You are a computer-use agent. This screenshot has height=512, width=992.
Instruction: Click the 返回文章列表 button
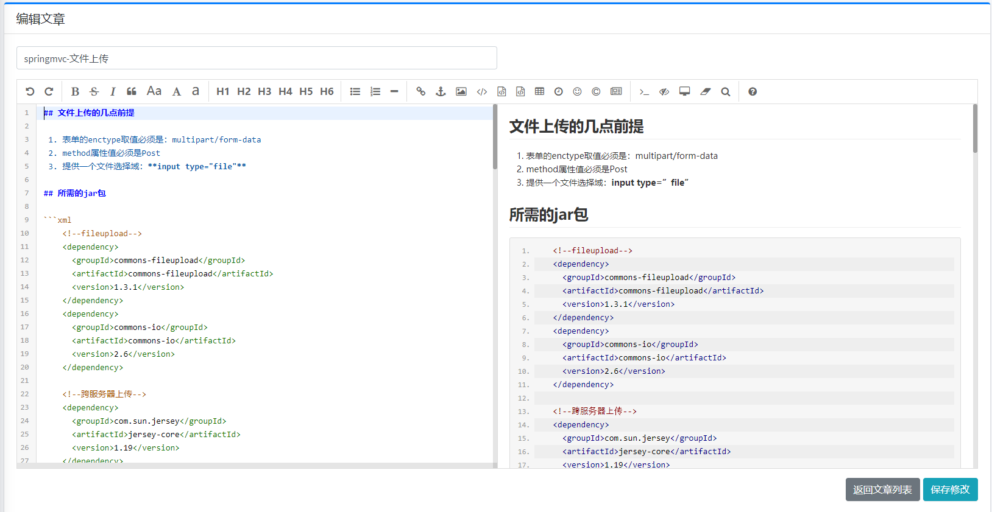pos(882,489)
